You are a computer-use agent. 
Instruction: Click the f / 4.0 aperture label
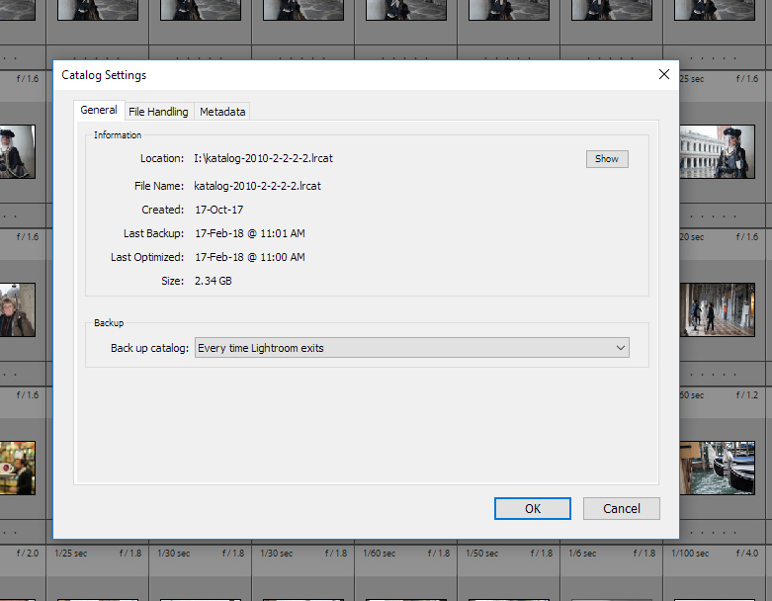point(747,554)
